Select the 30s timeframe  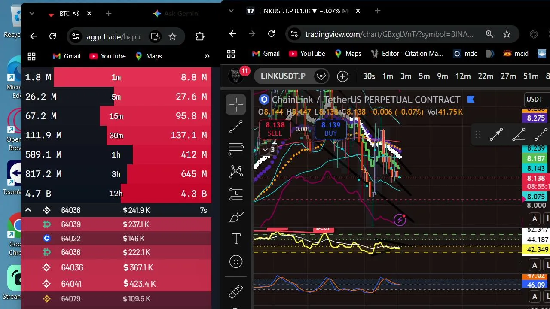tap(369, 76)
